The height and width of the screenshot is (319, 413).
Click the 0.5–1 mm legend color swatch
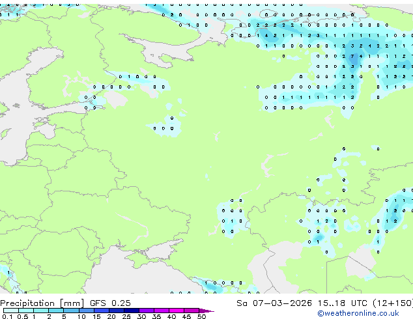pos(26,311)
